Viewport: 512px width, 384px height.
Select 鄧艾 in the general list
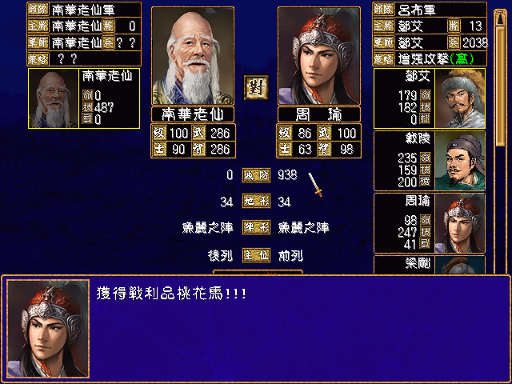pos(430,98)
